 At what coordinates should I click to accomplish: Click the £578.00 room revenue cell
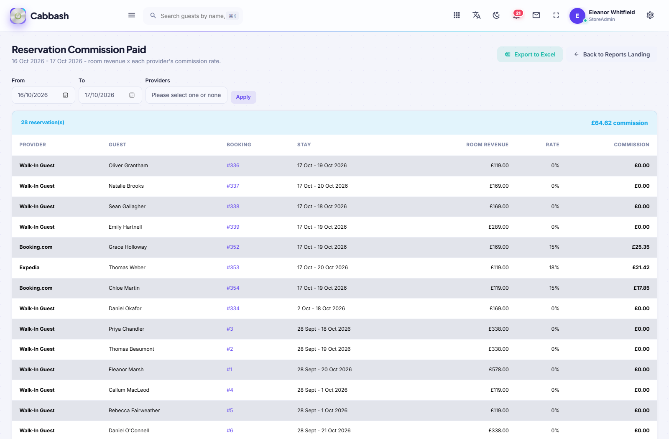point(499,370)
